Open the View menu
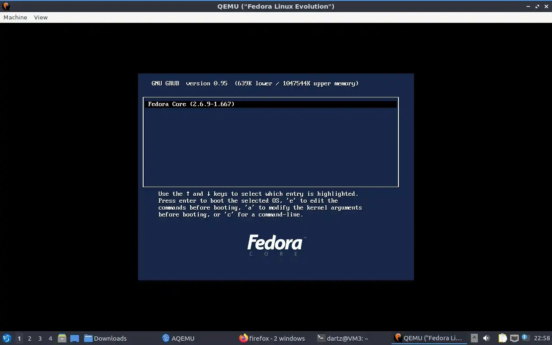 coord(41,17)
